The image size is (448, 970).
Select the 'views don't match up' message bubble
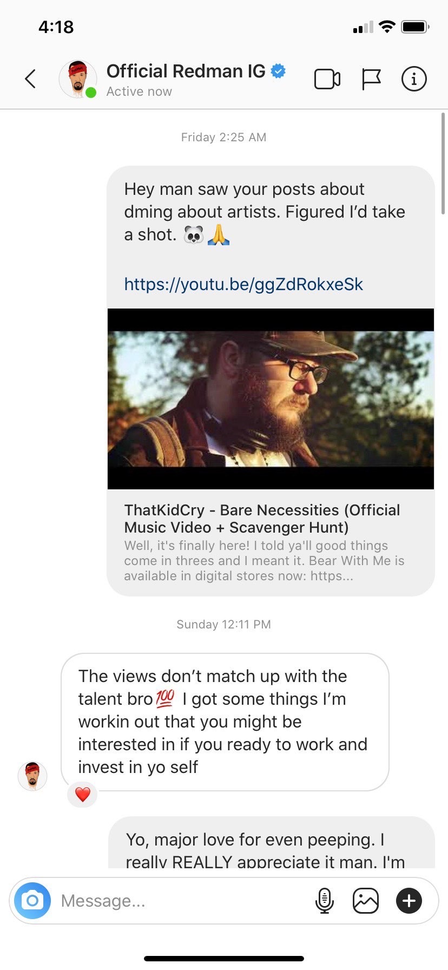(225, 722)
